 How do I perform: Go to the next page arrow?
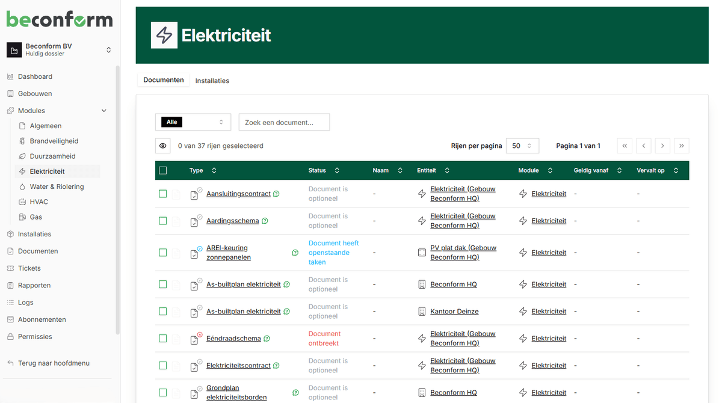[x=662, y=146]
